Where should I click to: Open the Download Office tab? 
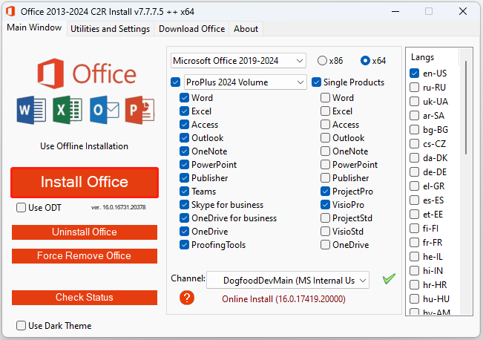pos(191,29)
